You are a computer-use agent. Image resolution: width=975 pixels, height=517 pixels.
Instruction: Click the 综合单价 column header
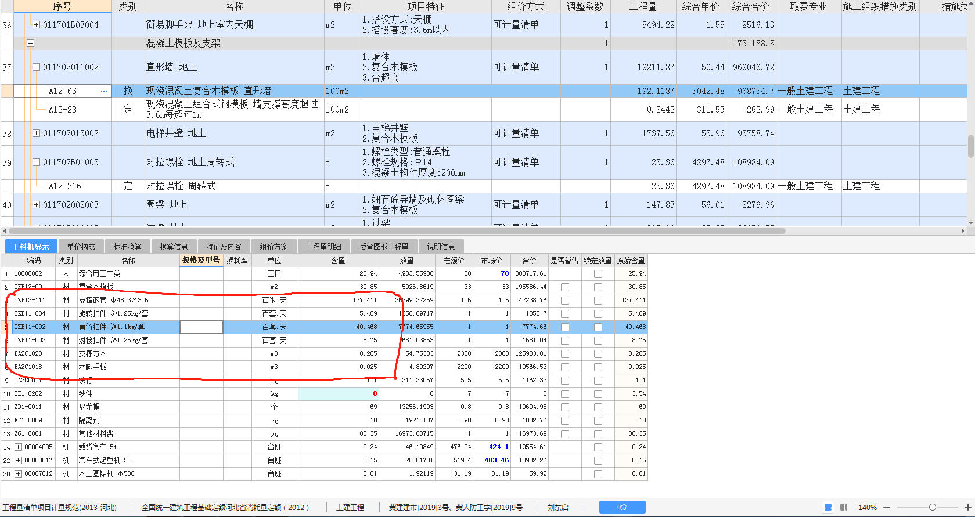[x=701, y=6]
